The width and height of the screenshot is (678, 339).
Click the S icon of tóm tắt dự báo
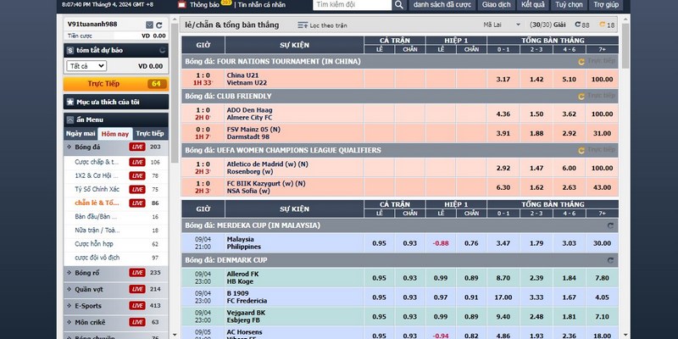point(70,51)
